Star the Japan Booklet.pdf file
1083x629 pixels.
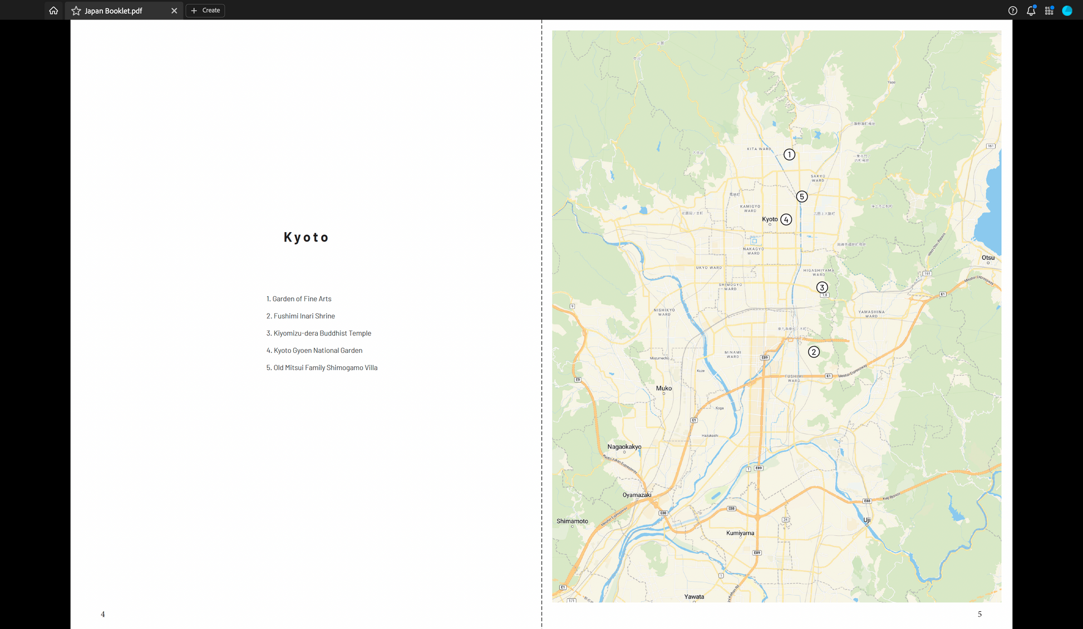76,11
